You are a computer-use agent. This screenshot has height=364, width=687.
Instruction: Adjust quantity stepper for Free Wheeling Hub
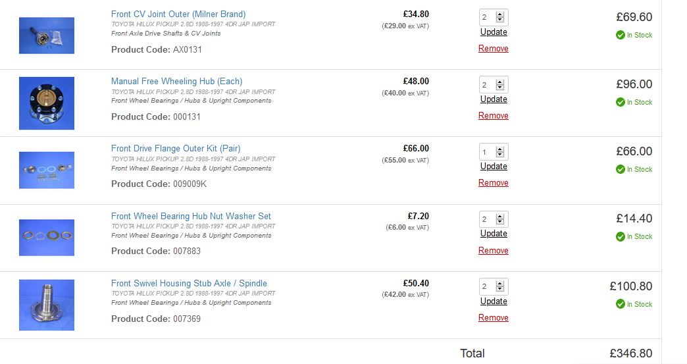[500, 84]
